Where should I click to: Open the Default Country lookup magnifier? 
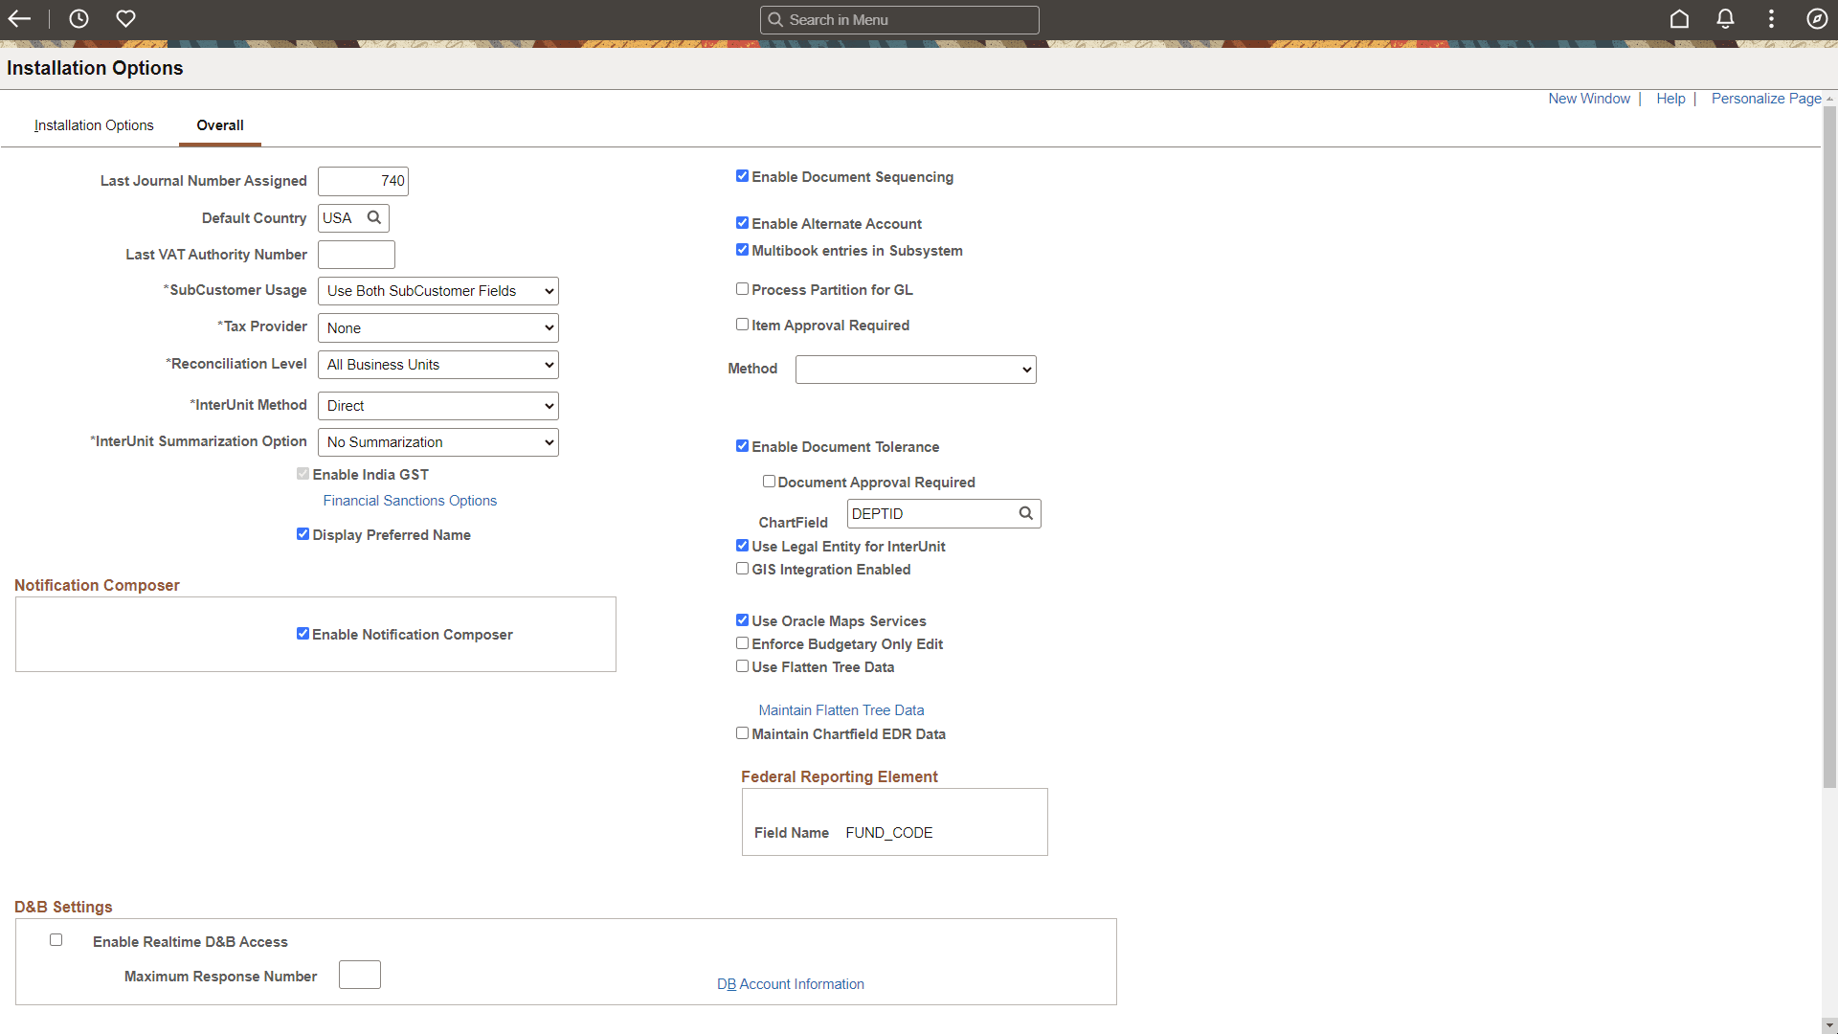pos(374,217)
